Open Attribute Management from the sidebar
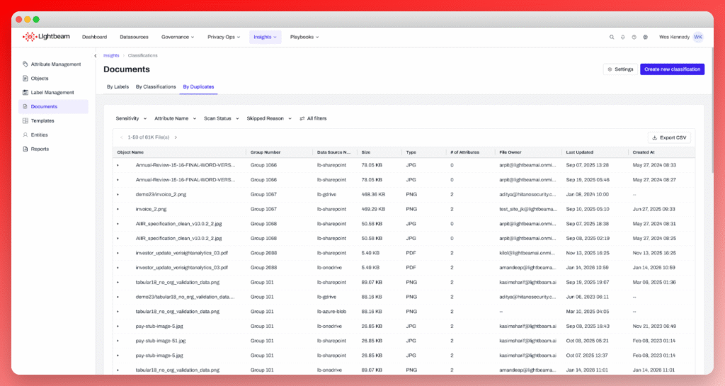Screen dimensions: 725x386 pos(55,64)
